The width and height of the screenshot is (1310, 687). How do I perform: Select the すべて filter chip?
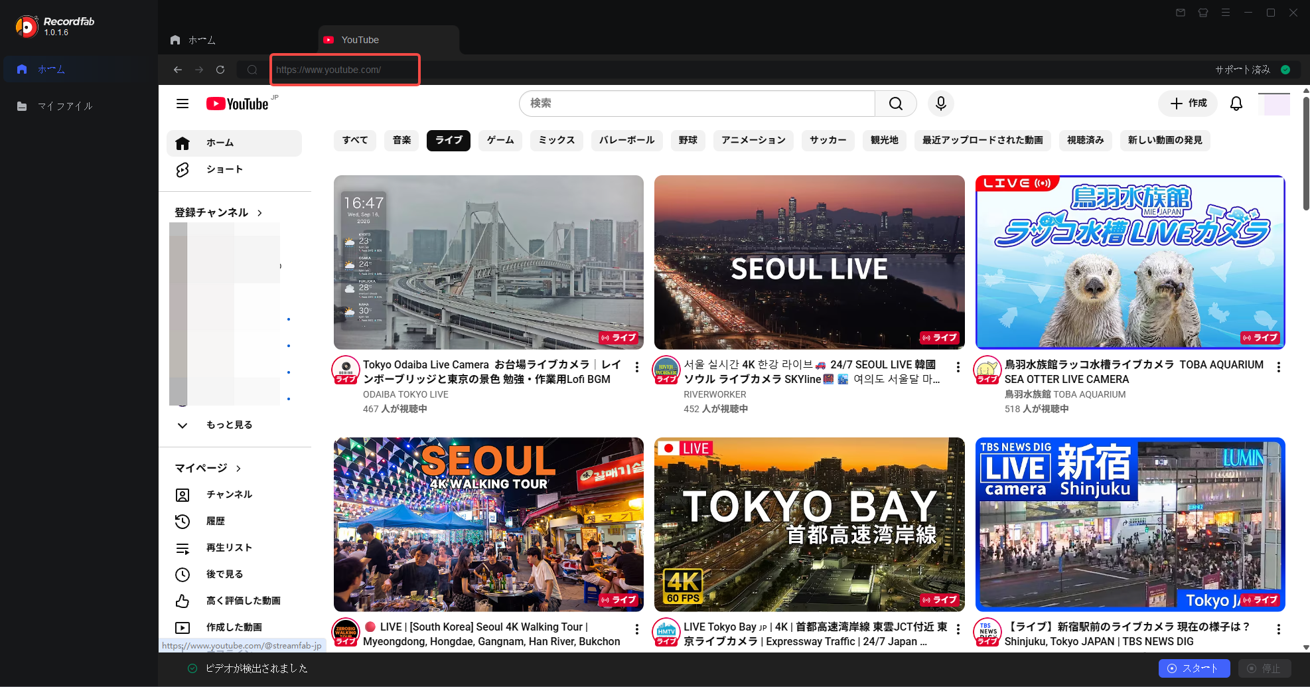click(355, 140)
